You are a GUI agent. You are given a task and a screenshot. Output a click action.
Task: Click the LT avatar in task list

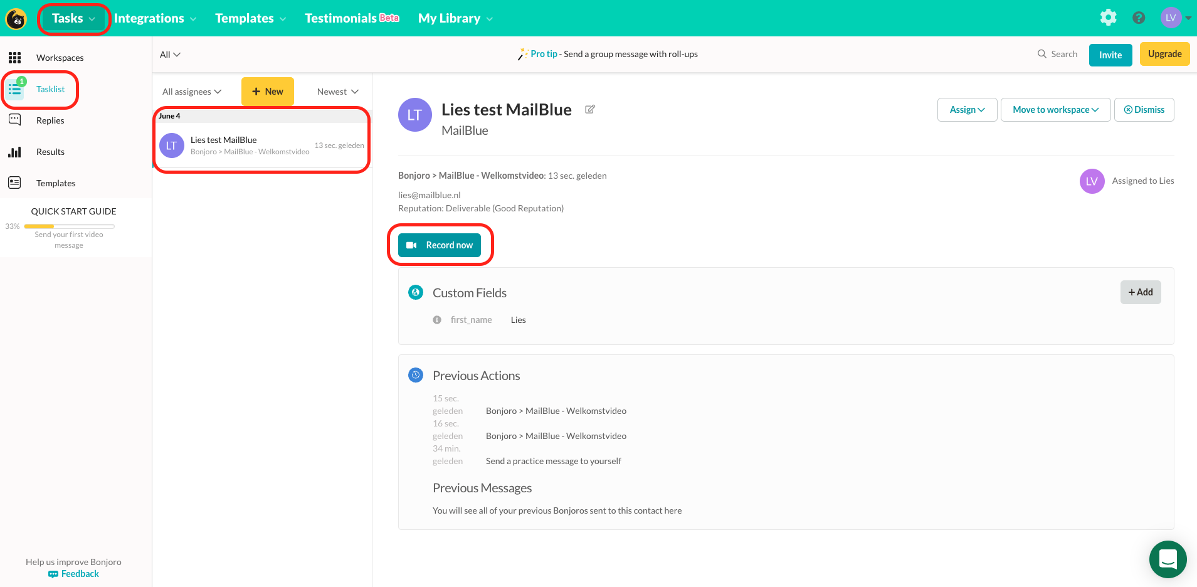(x=172, y=145)
